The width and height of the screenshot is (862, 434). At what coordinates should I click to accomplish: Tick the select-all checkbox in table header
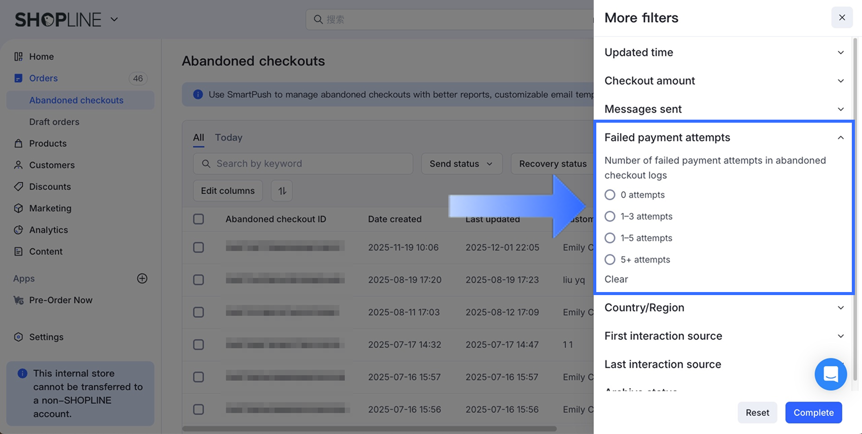pyautogui.click(x=199, y=219)
